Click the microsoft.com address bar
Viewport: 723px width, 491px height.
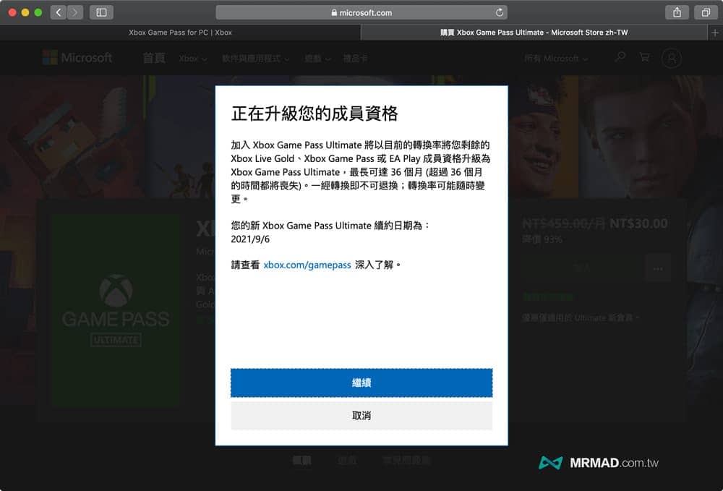(x=361, y=12)
